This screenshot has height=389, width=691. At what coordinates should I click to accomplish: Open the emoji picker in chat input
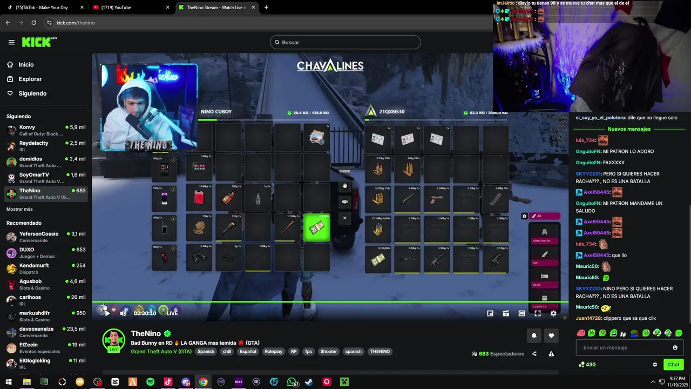(675, 347)
